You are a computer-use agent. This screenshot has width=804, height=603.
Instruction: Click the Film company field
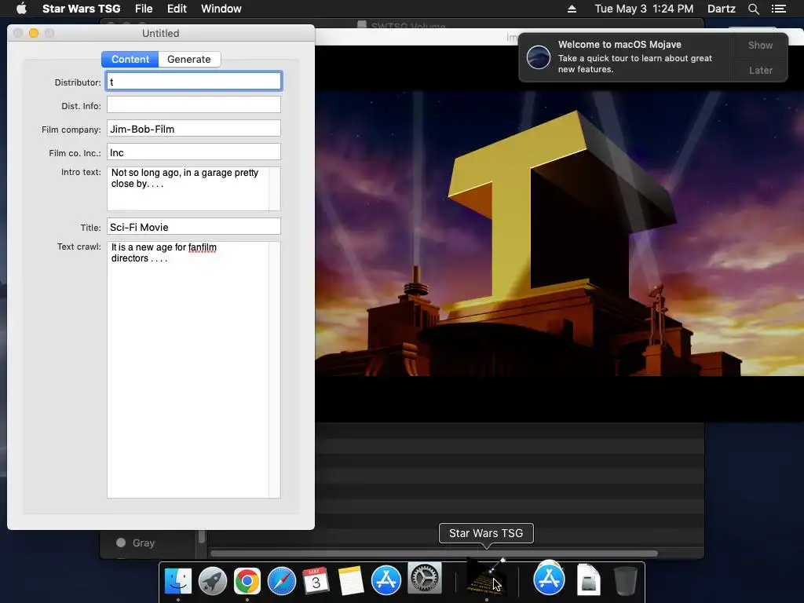tap(194, 128)
